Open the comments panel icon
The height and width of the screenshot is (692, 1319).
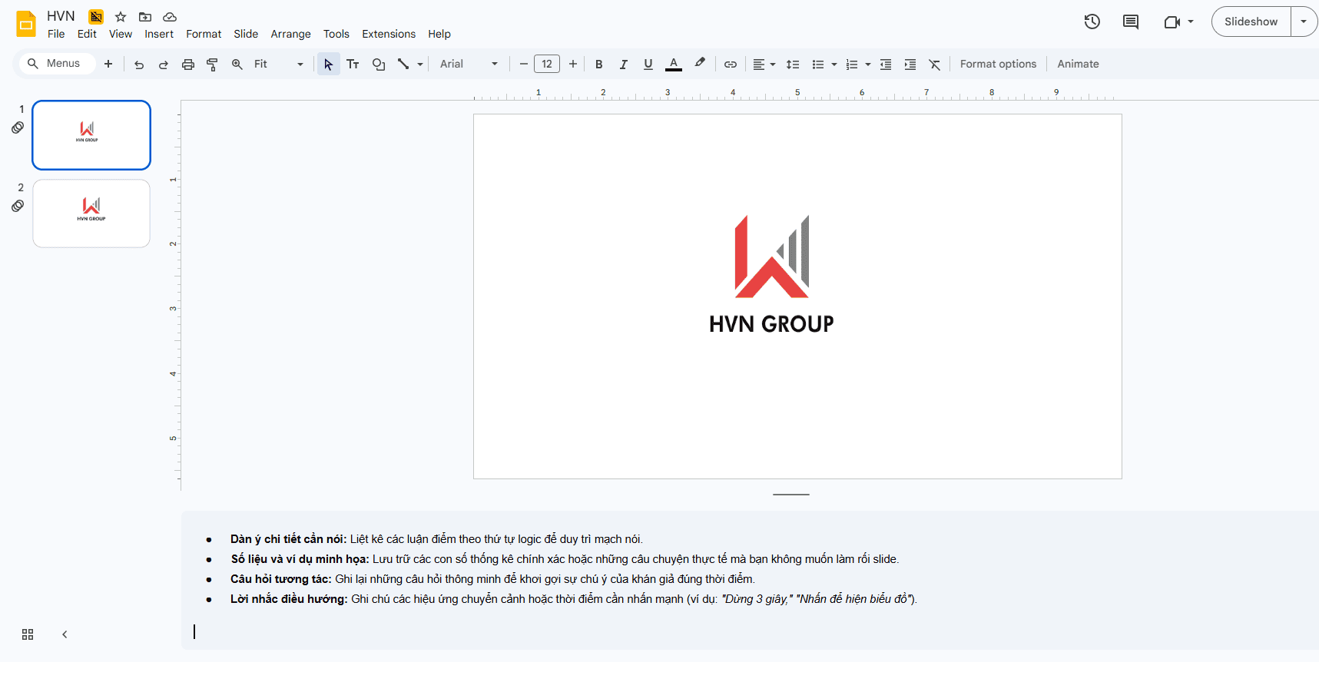[x=1131, y=22]
